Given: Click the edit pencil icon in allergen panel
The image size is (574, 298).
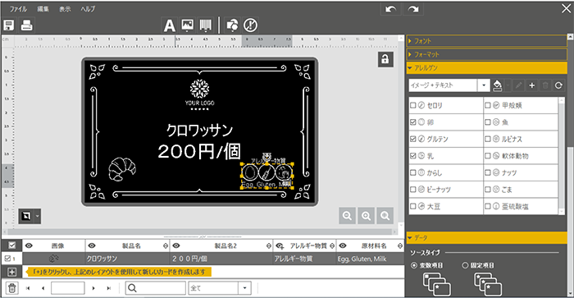Looking at the screenshot, I should coord(518,85).
